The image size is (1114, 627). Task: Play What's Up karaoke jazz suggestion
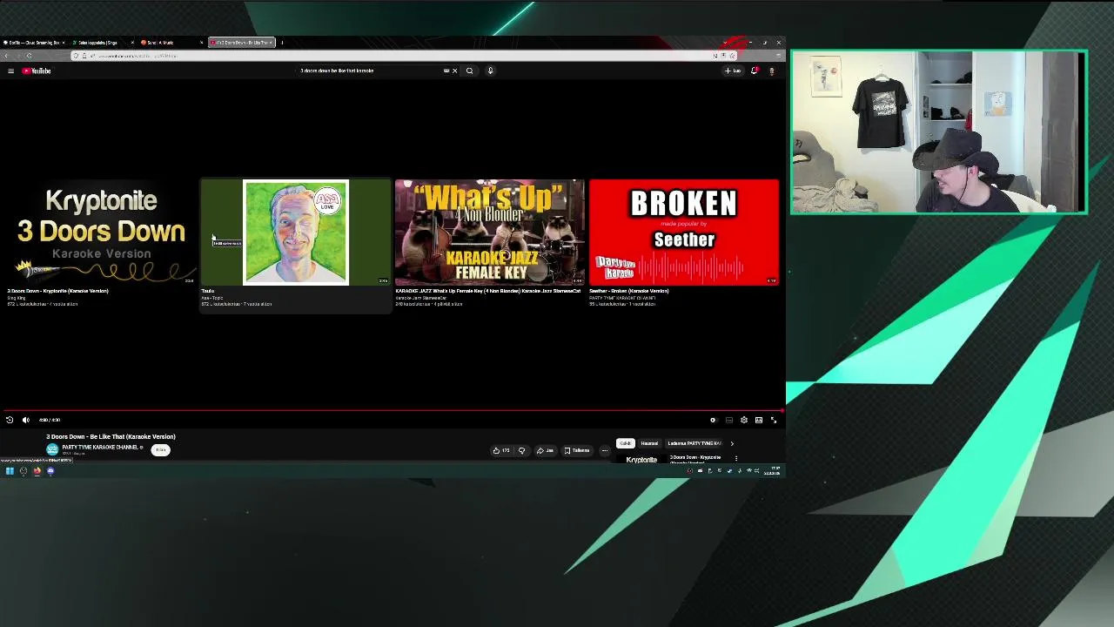490,233
